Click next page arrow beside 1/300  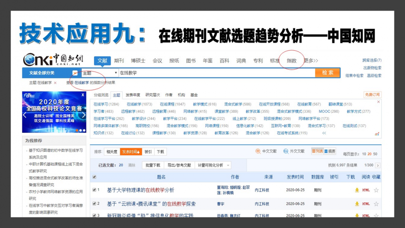coord(378,166)
